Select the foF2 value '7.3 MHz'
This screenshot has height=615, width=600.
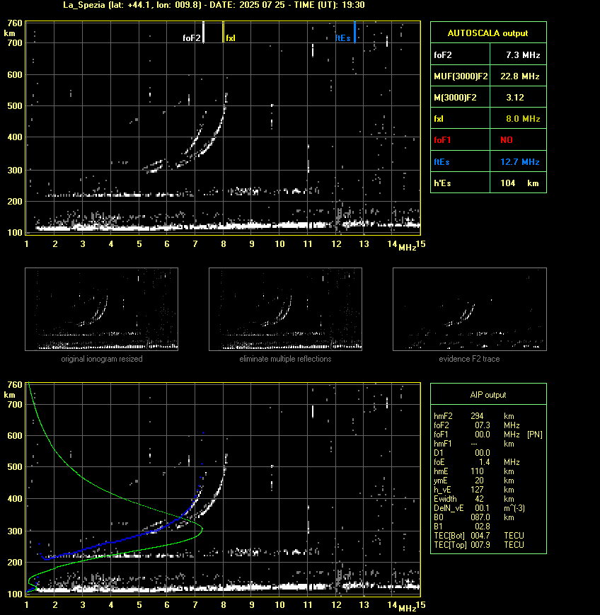523,55
